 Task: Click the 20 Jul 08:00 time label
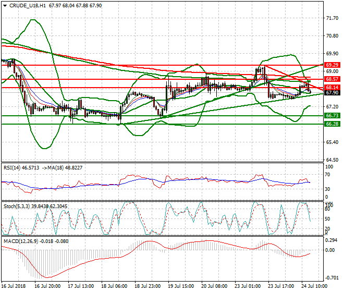click(214, 286)
